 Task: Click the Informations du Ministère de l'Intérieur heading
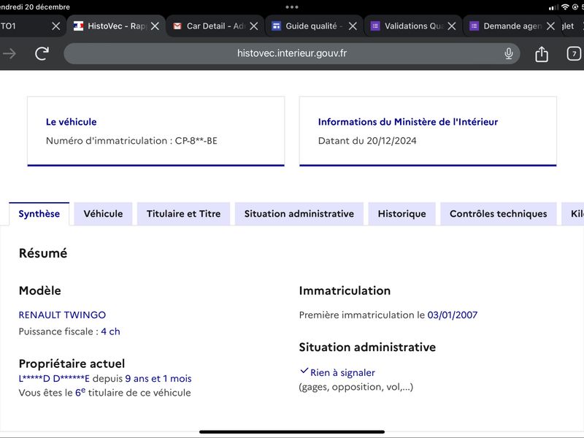click(x=408, y=122)
